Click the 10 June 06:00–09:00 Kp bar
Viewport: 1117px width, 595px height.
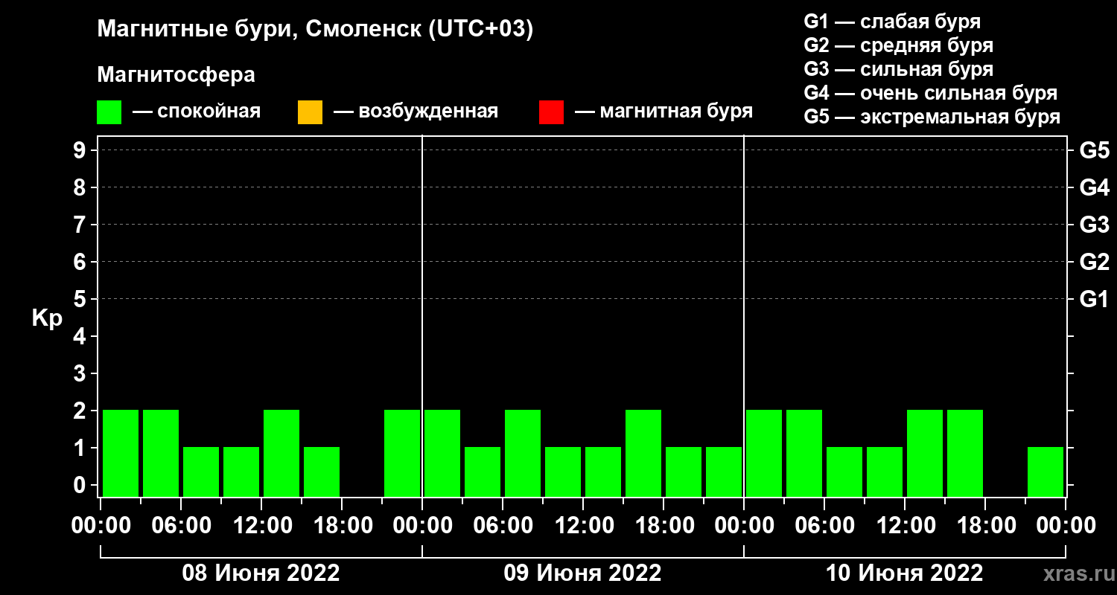click(x=844, y=472)
